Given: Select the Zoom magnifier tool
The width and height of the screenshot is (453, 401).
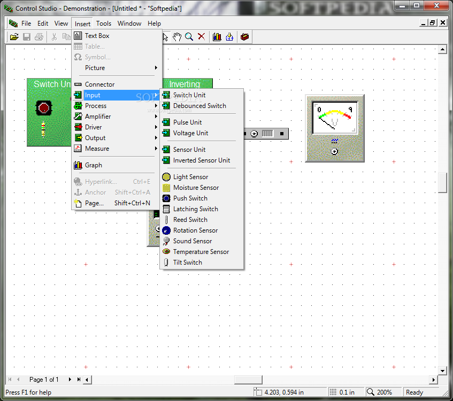Looking at the screenshot, I should click(x=189, y=37).
